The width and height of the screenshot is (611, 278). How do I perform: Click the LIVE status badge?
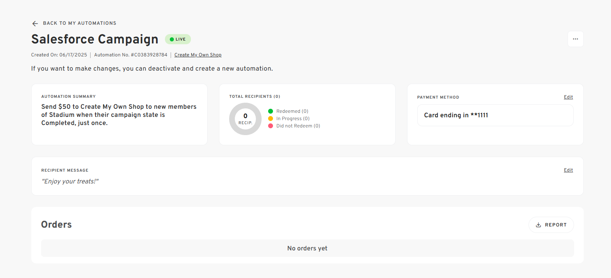coord(178,39)
